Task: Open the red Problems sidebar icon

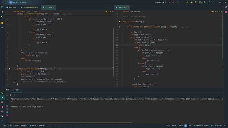Action: click(x=2, y=107)
